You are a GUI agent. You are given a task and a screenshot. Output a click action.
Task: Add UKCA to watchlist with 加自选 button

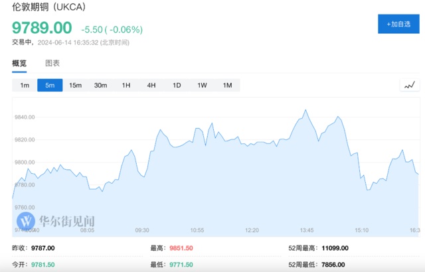(x=398, y=24)
